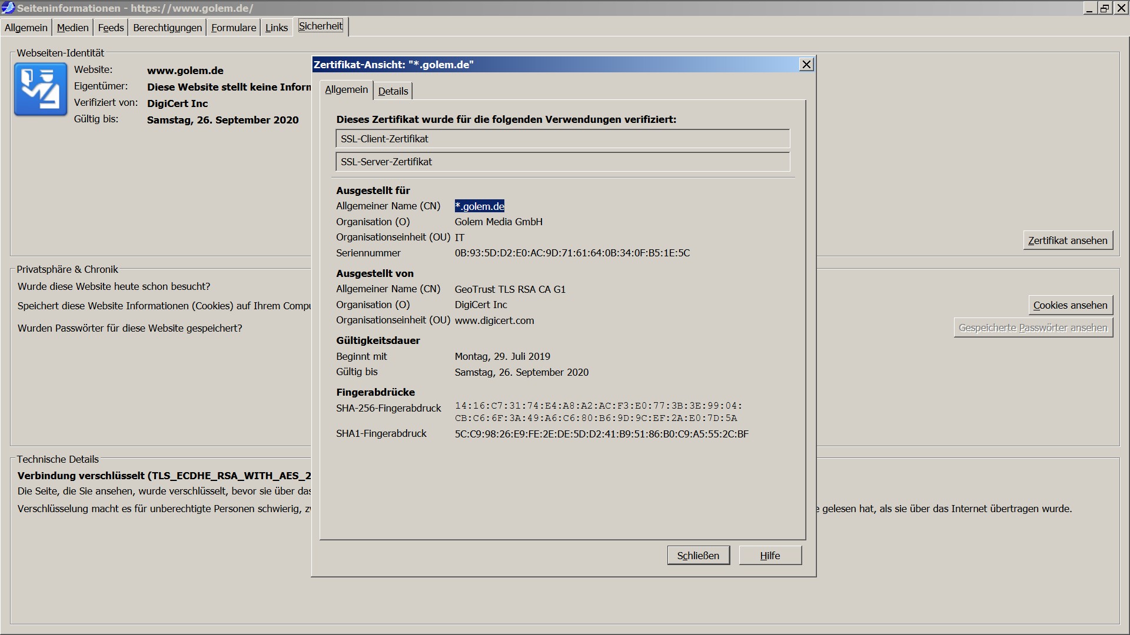The width and height of the screenshot is (1130, 635).
Task: Click the highlighted *.golem.de common name
Action: tap(479, 206)
